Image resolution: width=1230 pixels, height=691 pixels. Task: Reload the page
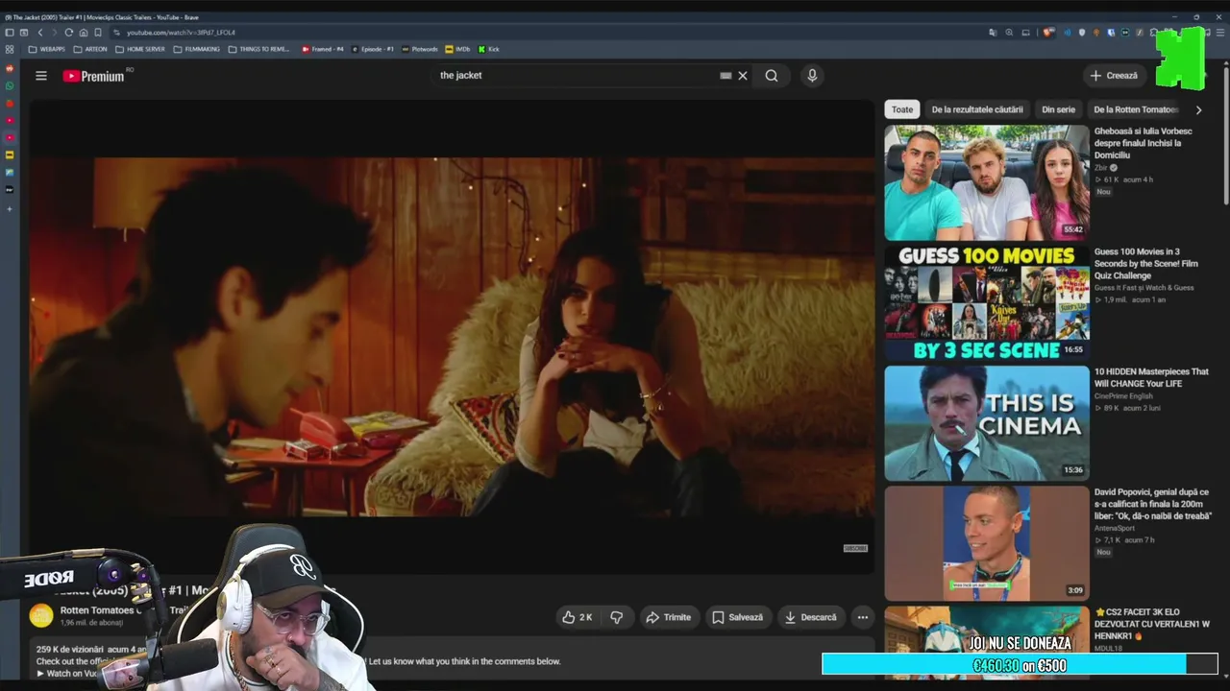tap(69, 33)
